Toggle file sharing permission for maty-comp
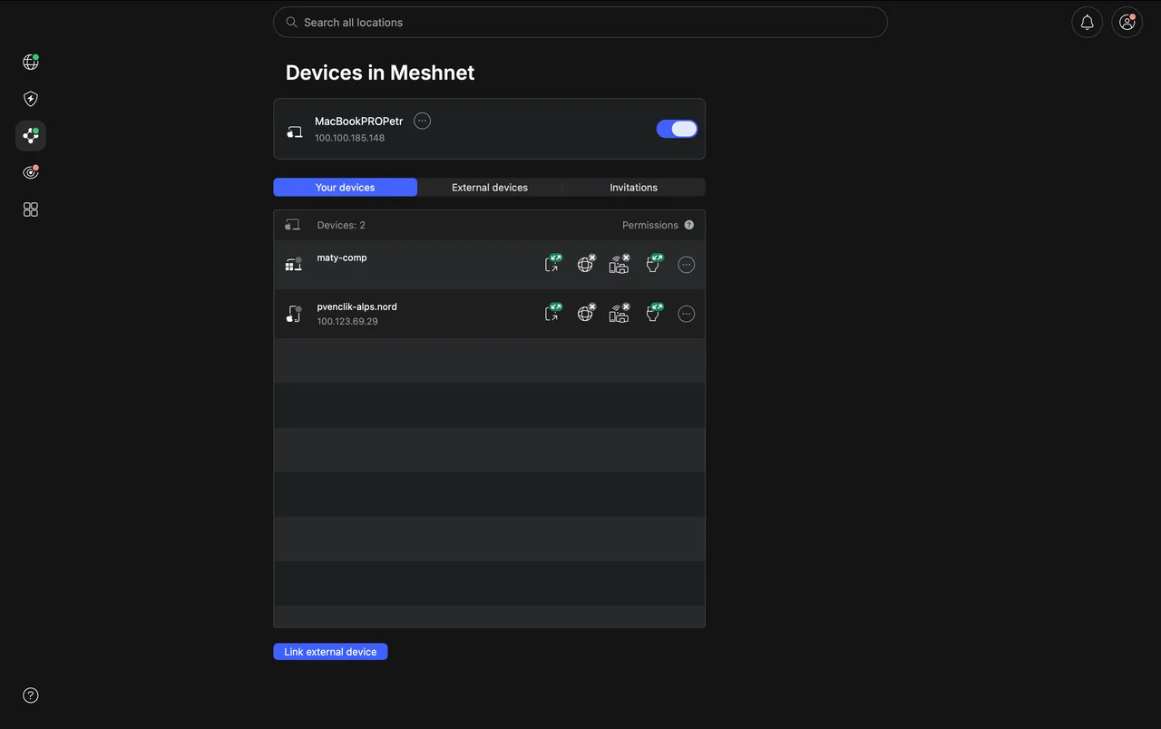The height and width of the screenshot is (729, 1161). [x=653, y=264]
